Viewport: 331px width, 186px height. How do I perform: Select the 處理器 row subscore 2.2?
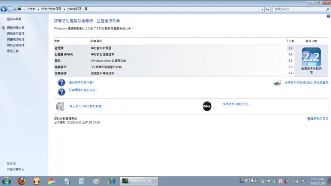coord(290,48)
